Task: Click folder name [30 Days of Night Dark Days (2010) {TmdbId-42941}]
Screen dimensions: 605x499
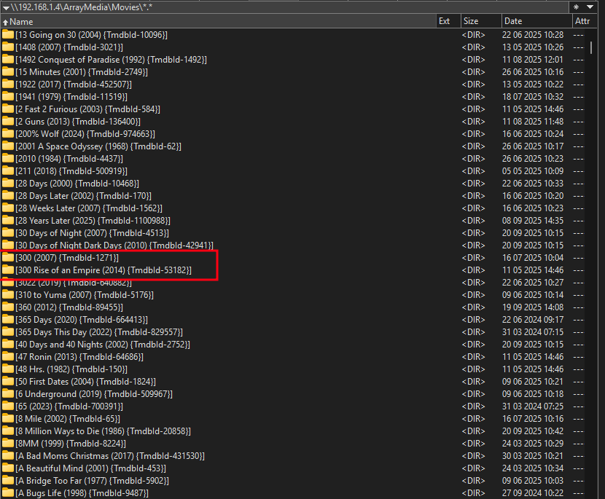Action: click(x=114, y=245)
